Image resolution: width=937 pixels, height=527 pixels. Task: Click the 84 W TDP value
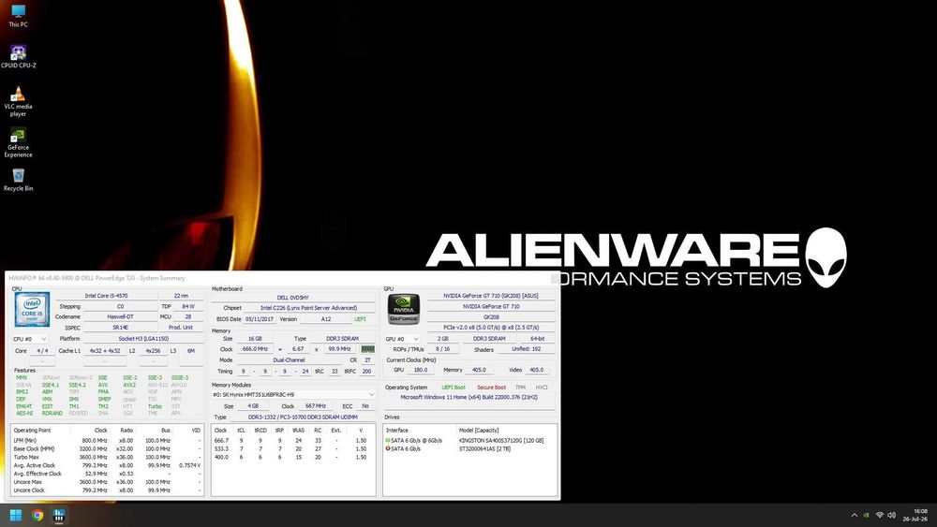188,306
